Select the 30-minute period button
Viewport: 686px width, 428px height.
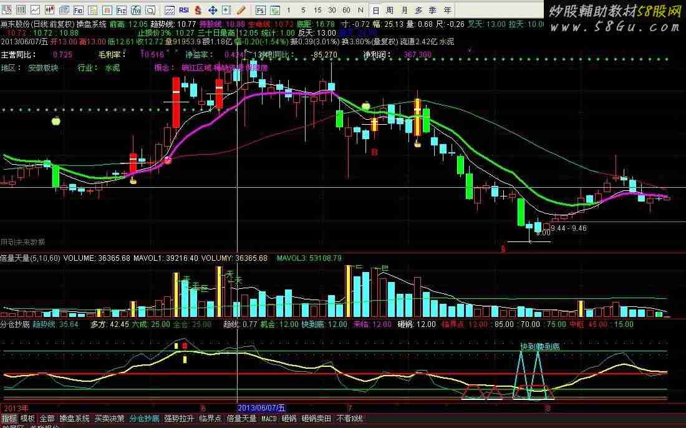coord(332,9)
